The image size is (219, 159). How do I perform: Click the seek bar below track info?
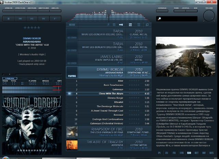(32, 74)
